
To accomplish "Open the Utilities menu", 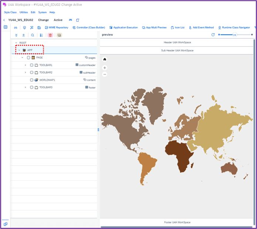I will [x=24, y=12].
